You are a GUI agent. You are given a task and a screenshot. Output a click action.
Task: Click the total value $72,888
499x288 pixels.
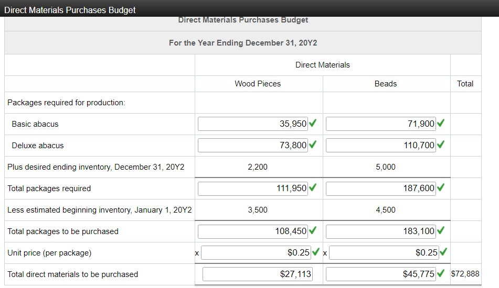(x=465, y=274)
